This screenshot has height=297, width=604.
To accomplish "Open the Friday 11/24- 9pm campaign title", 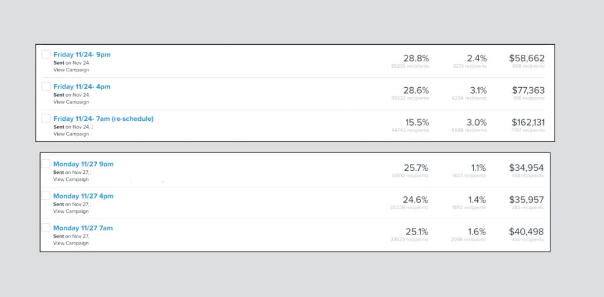I will click(82, 54).
